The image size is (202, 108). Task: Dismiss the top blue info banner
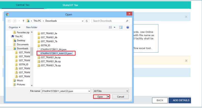[186, 17]
